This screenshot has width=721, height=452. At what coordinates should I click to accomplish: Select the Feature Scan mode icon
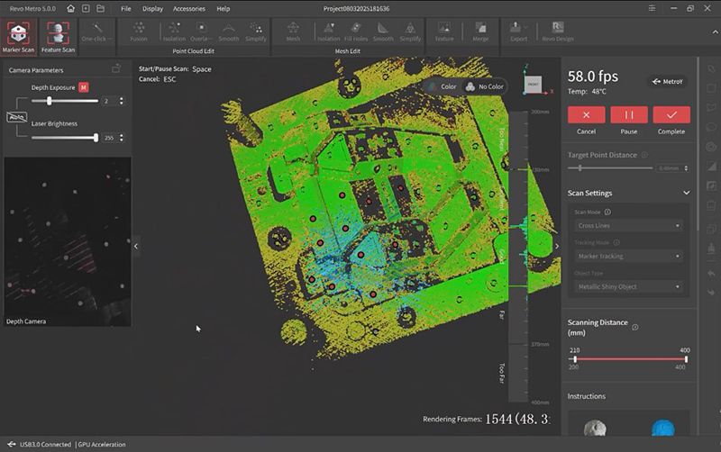(57, 34)
